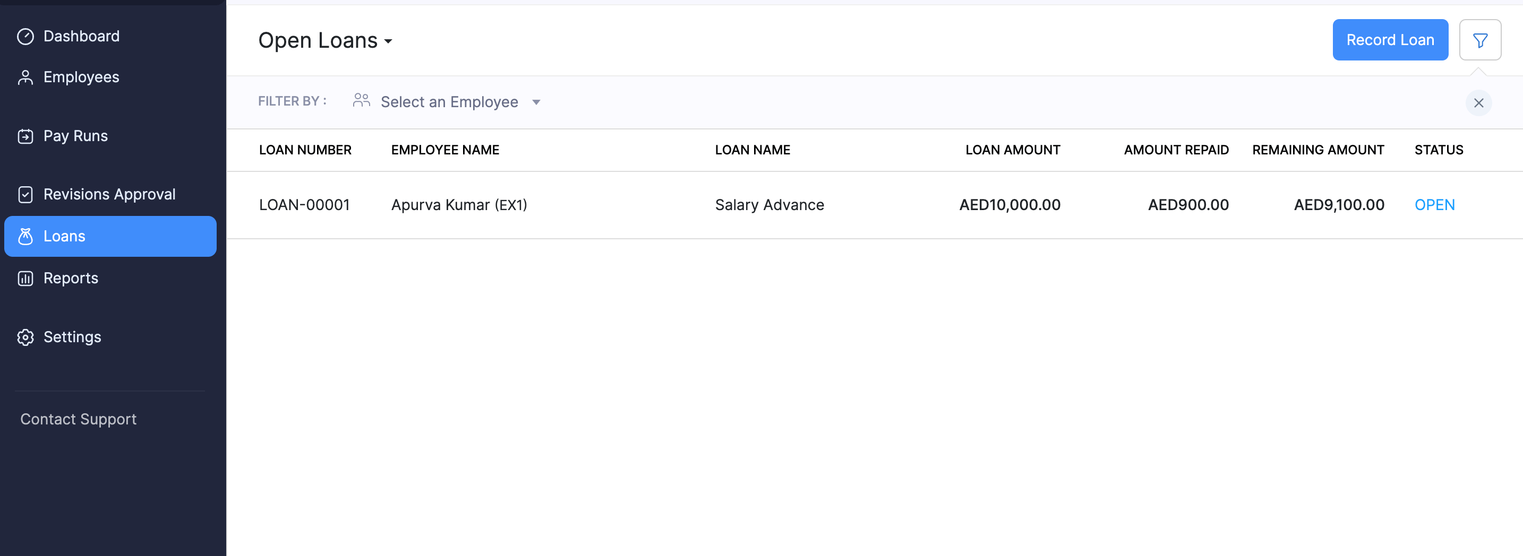Image resolution: width=1523 pixels, height=556 pixels.
Task: Open the Select an Employee dropdown
Action: click(449, 102)
